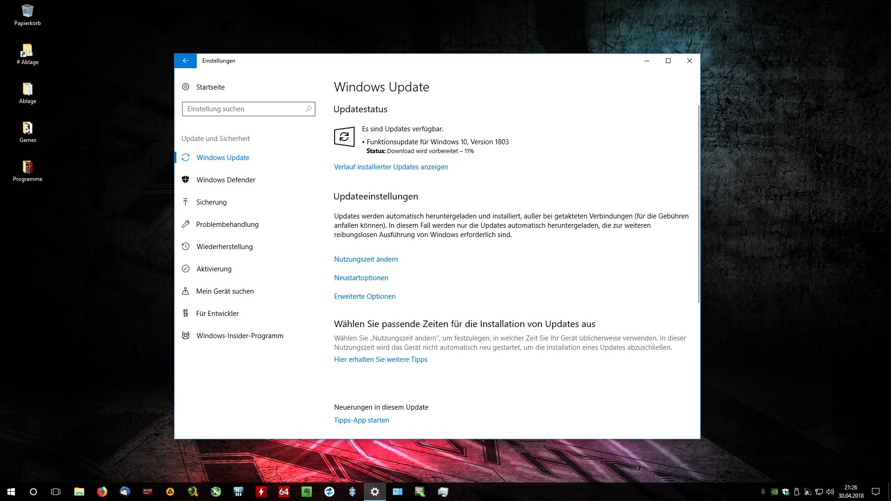Click the back arrow in Einstellungen
The width and height of the screenshot is (891, 501).
[185, 61]
